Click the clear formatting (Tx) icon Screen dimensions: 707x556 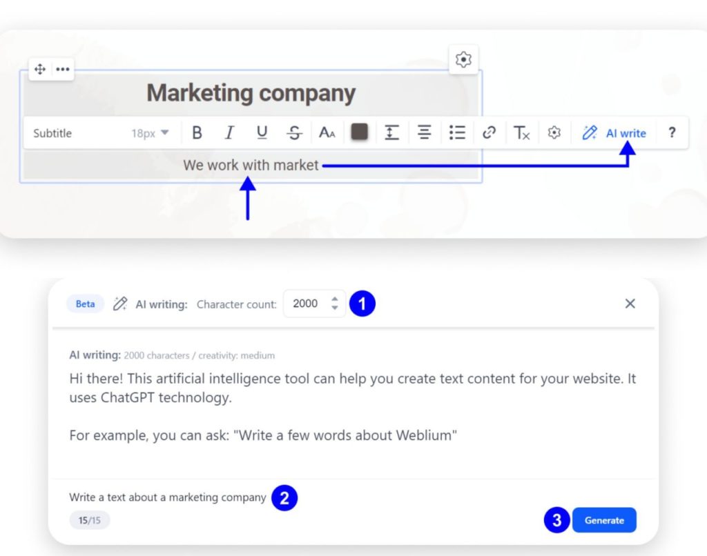coord(522,132)
